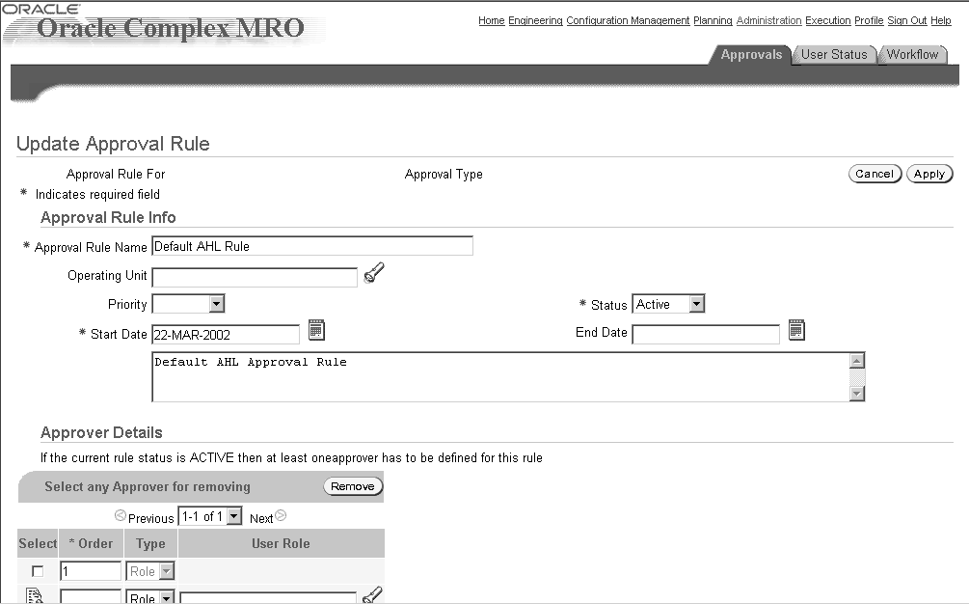Open the Execution link
Viewport: 969px width, 604px height.
tap(828, 20)
